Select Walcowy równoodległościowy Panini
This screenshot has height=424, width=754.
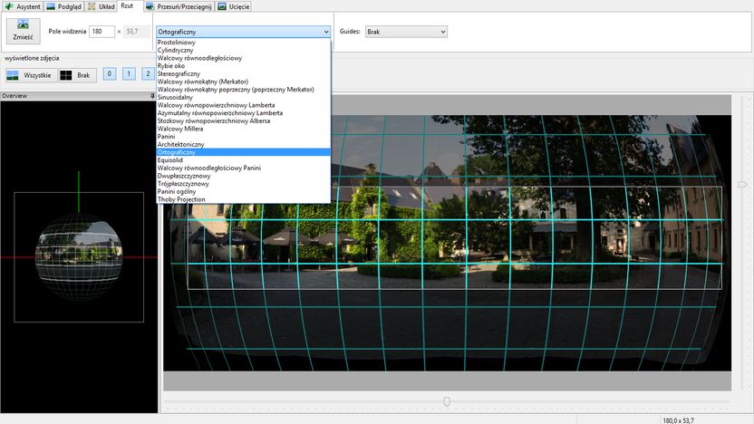click(243, 168)
